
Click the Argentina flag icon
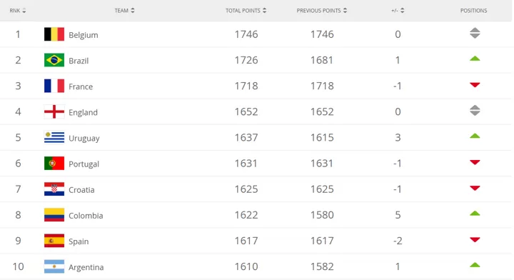(54, 266)
